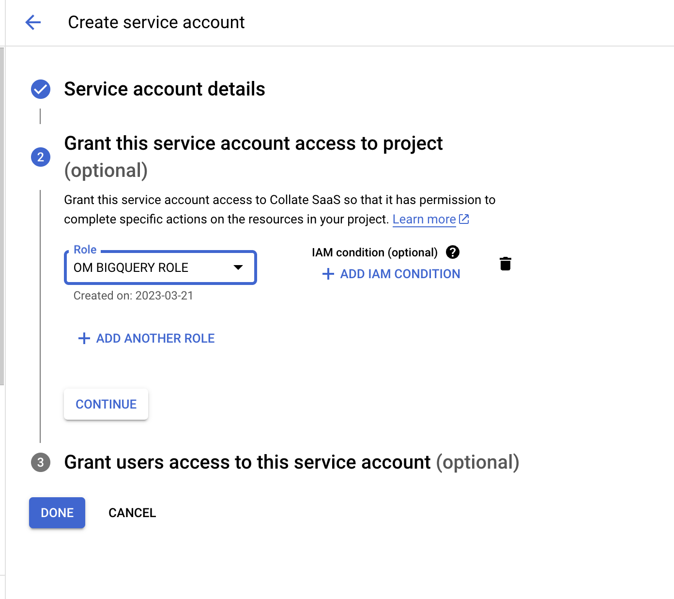The width and height of the screenshot is (674, 599).
Task: Click CANCEL to abort creation
Action: (132, 512)
